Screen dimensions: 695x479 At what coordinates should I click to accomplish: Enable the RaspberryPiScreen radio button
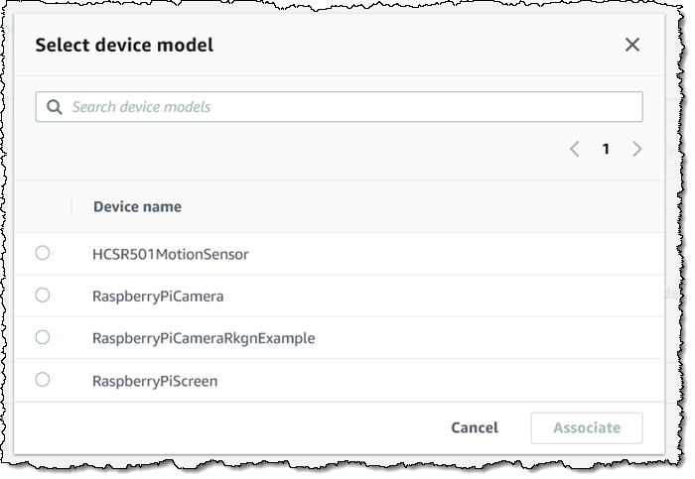(x=42, y=380)
